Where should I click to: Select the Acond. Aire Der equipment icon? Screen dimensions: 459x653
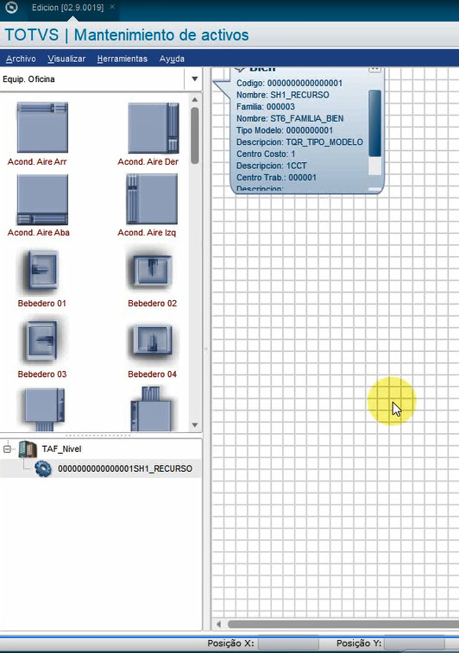click(153, 128)
